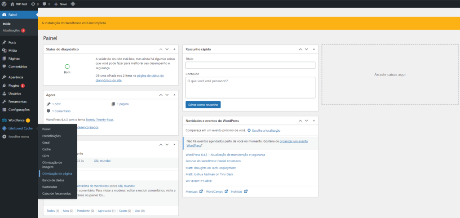460x218 pixels.
Task: Open Aparência in the sidebar
Action: [16, 77]
